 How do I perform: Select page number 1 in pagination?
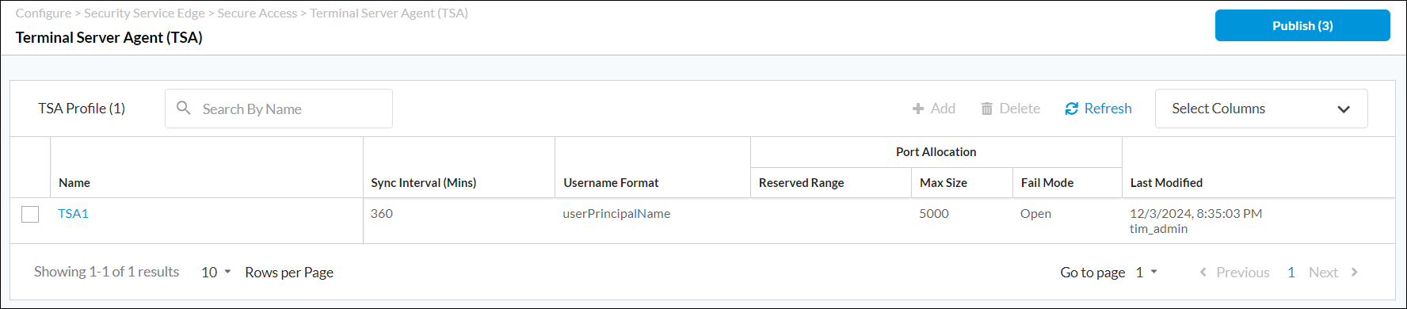click(1291, 272)
